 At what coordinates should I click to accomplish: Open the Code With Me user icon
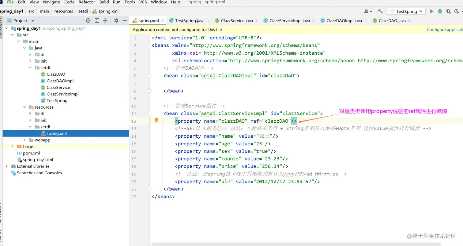tap(368, 11)
